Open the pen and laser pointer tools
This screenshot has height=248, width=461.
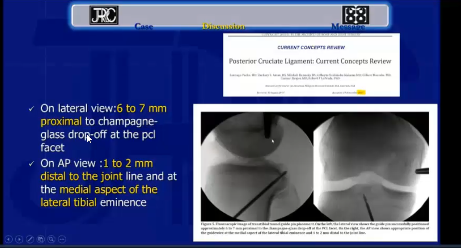click(x=30, y=240)
